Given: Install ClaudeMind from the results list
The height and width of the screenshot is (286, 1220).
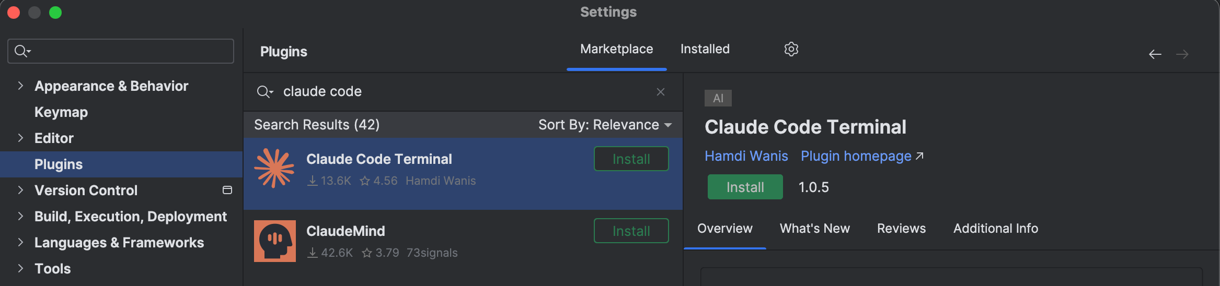Looking at the screenshot, I should point(631,231).
